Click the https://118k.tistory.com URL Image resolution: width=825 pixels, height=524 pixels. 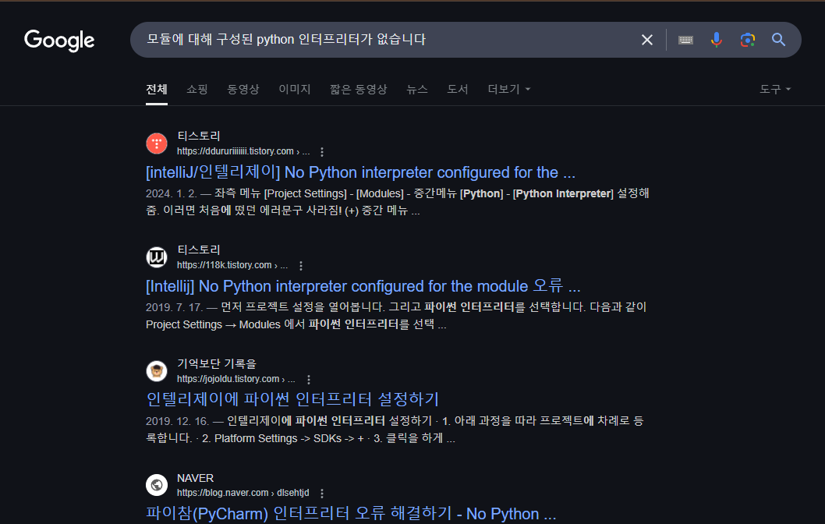coord(232,265)
